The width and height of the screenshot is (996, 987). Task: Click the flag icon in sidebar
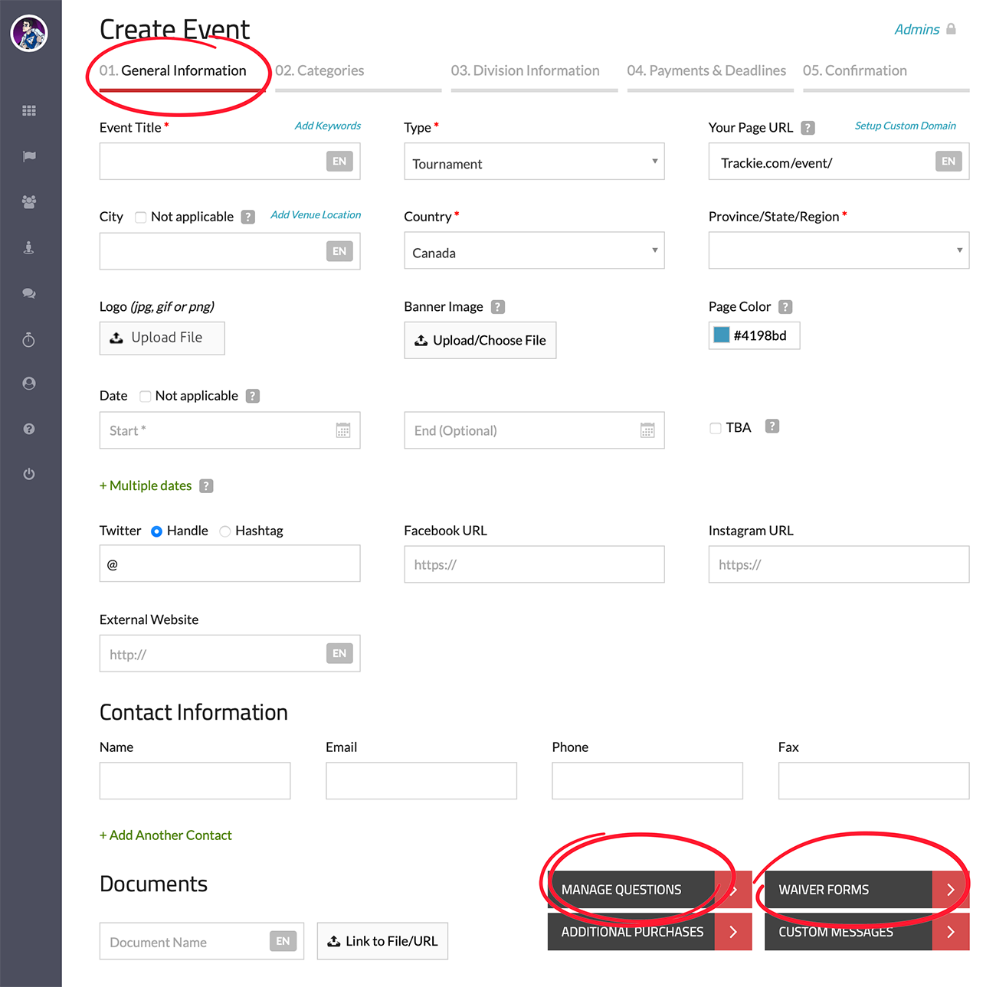tap(29, 156)
